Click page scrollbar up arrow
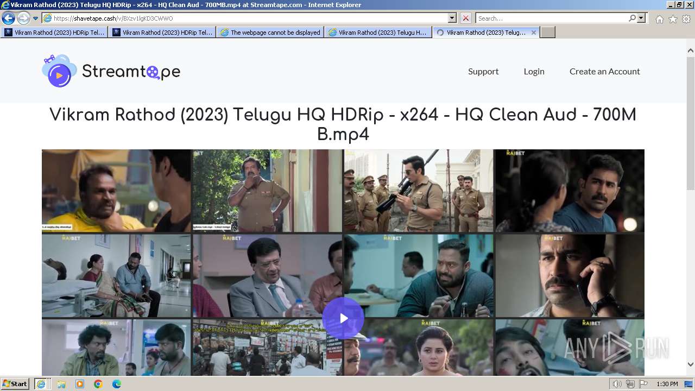The width and height of the screenshot is (695, 391). click(691, 51)
